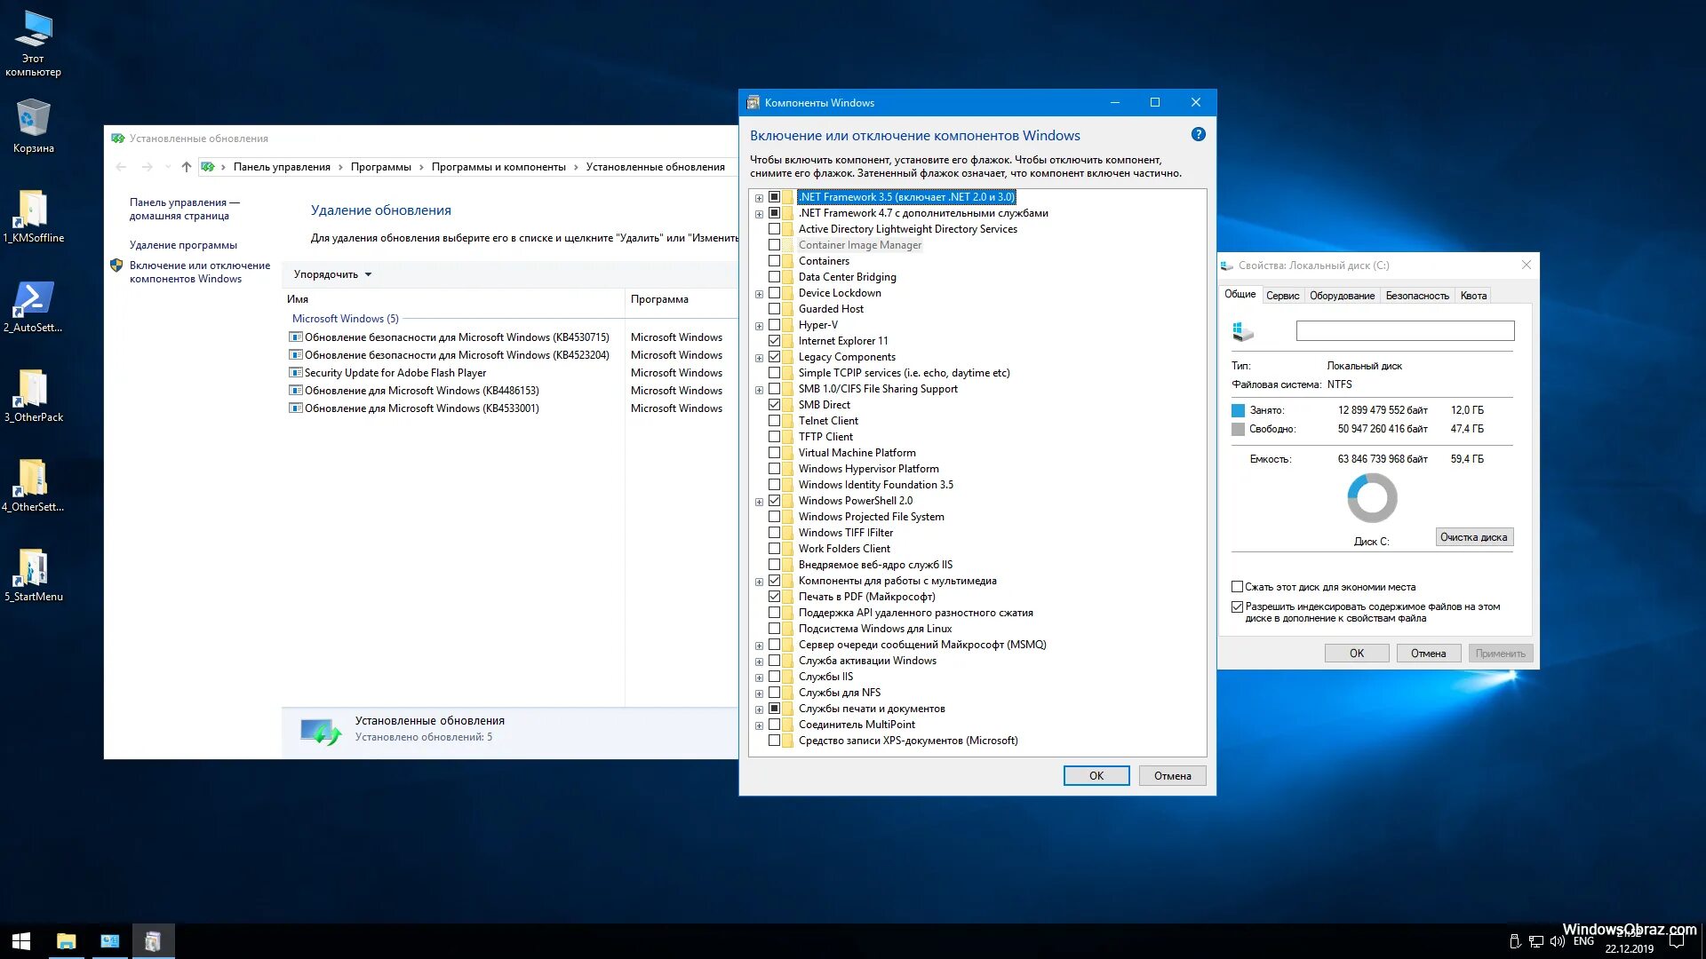Switch to the Сервис tab
The height and width of the screenshot is (959, 1706).
click(1282, 296)
